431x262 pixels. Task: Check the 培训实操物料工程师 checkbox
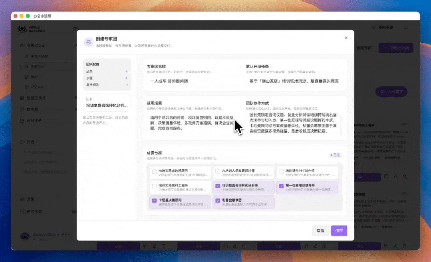click(x=155, y=186)
